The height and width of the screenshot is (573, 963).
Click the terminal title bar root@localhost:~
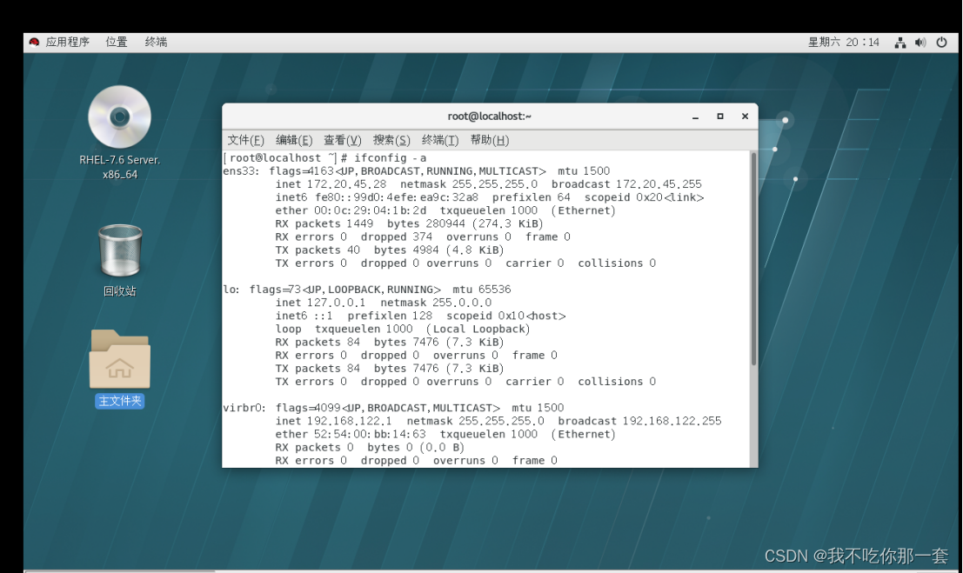[x=490, y=116]
